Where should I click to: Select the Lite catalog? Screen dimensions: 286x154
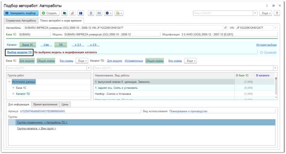tap(46, 45)
